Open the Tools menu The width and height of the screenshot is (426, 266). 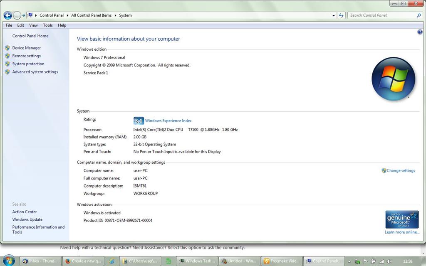click(x=48, y=25)
